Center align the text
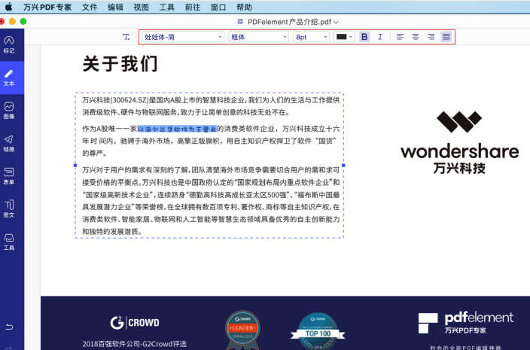The height and width of the screenshot is (350, 530). pos(416,37)
